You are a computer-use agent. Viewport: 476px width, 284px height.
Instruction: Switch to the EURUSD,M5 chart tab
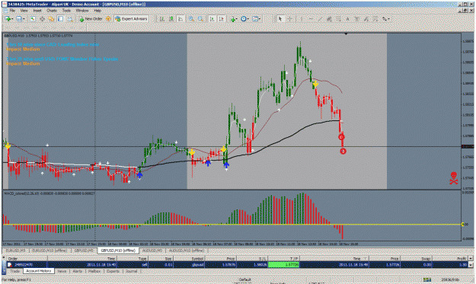point(15,250)
